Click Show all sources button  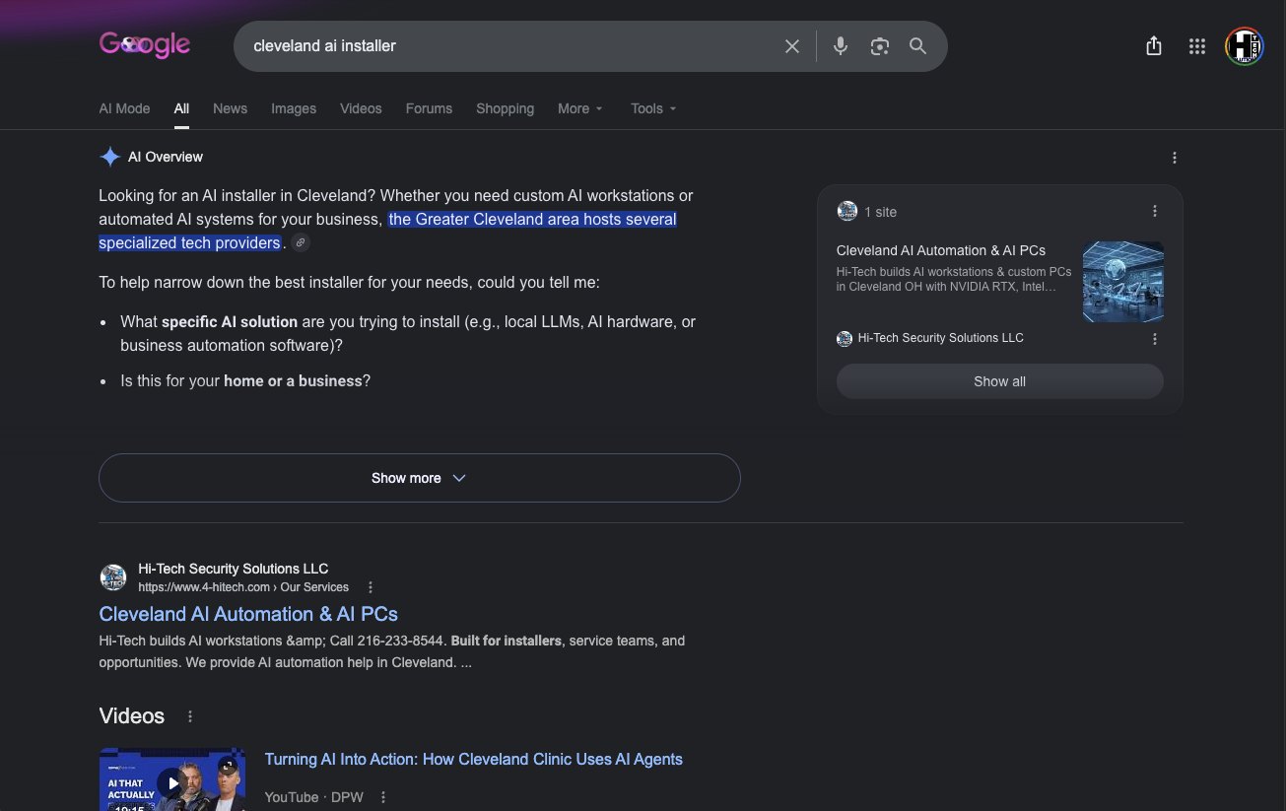tap(999, 381)
